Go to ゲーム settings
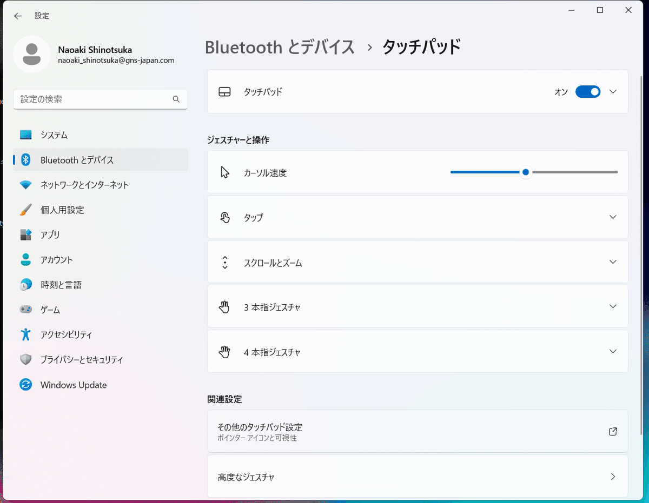 (x=101, y=310)
